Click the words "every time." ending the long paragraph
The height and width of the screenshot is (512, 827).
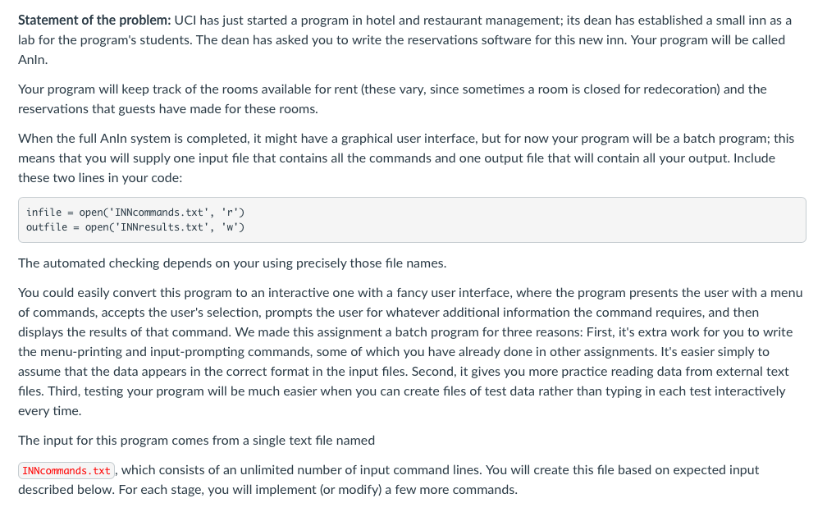(x=49, y=411)
